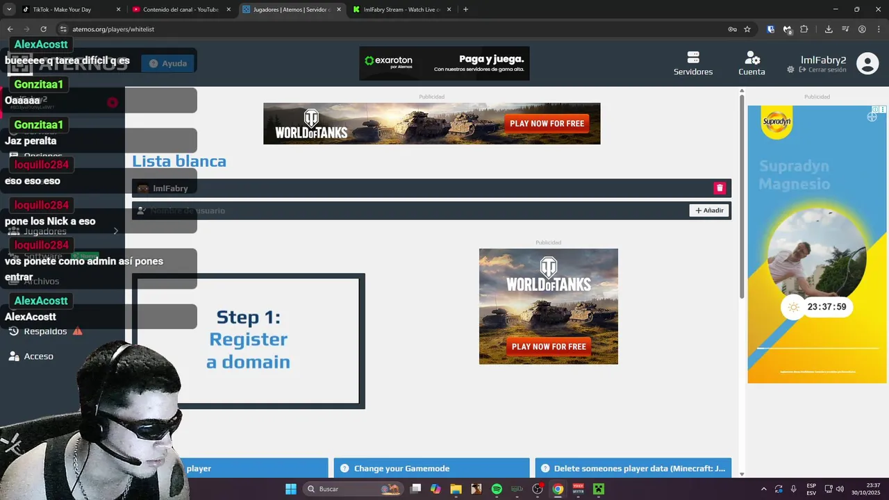Close the Jugadores Aternos tab
The width and height of the screenshot is (889, 500).
tap(338, 10)
